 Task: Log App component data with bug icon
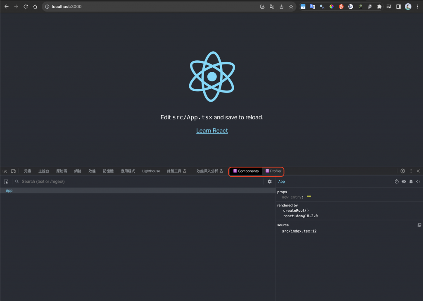tap(411, 182)
